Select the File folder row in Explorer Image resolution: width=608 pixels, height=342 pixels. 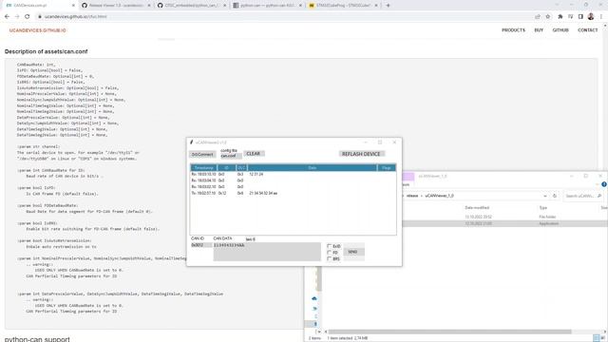coord(504,217)
